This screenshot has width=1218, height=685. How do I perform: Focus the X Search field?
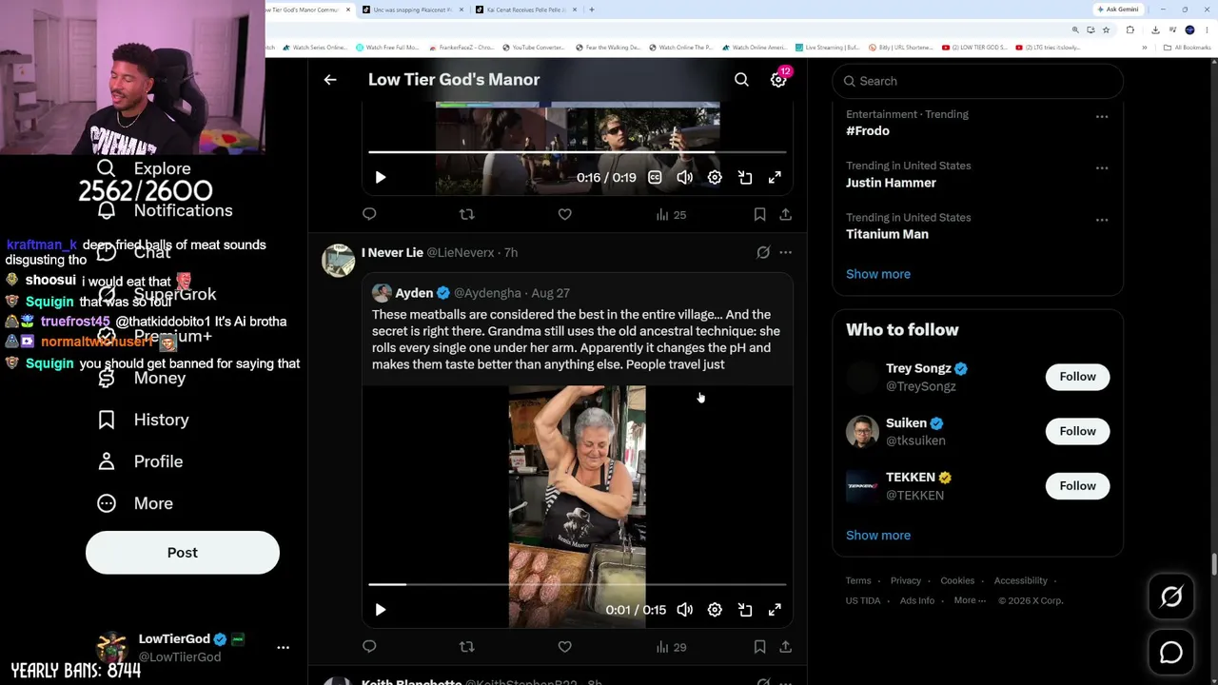point(977,81)
